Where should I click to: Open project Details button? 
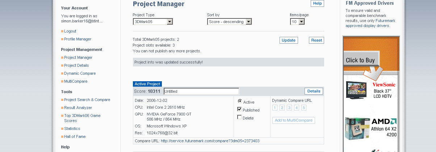point(314,91)
